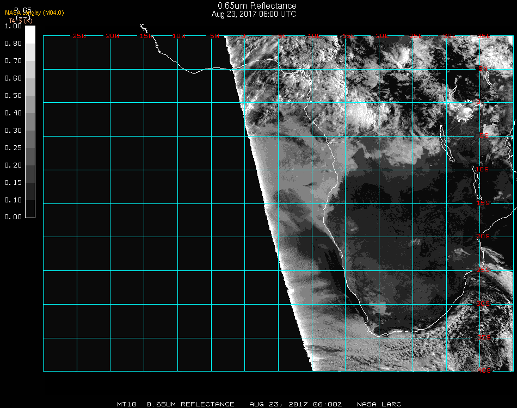Click the red 35E longitude label
Image resolution: width=517 pixels, height=408 pixels.
click(484, 36)
